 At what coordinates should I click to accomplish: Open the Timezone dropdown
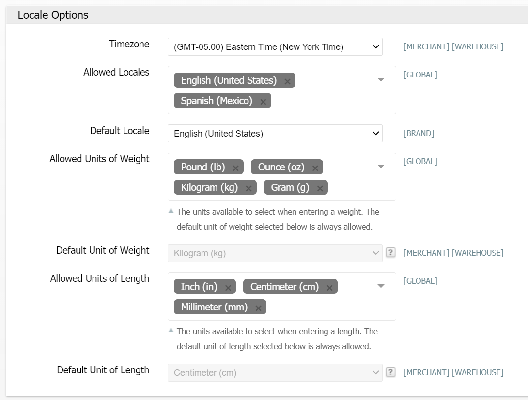tap(275, 47)
